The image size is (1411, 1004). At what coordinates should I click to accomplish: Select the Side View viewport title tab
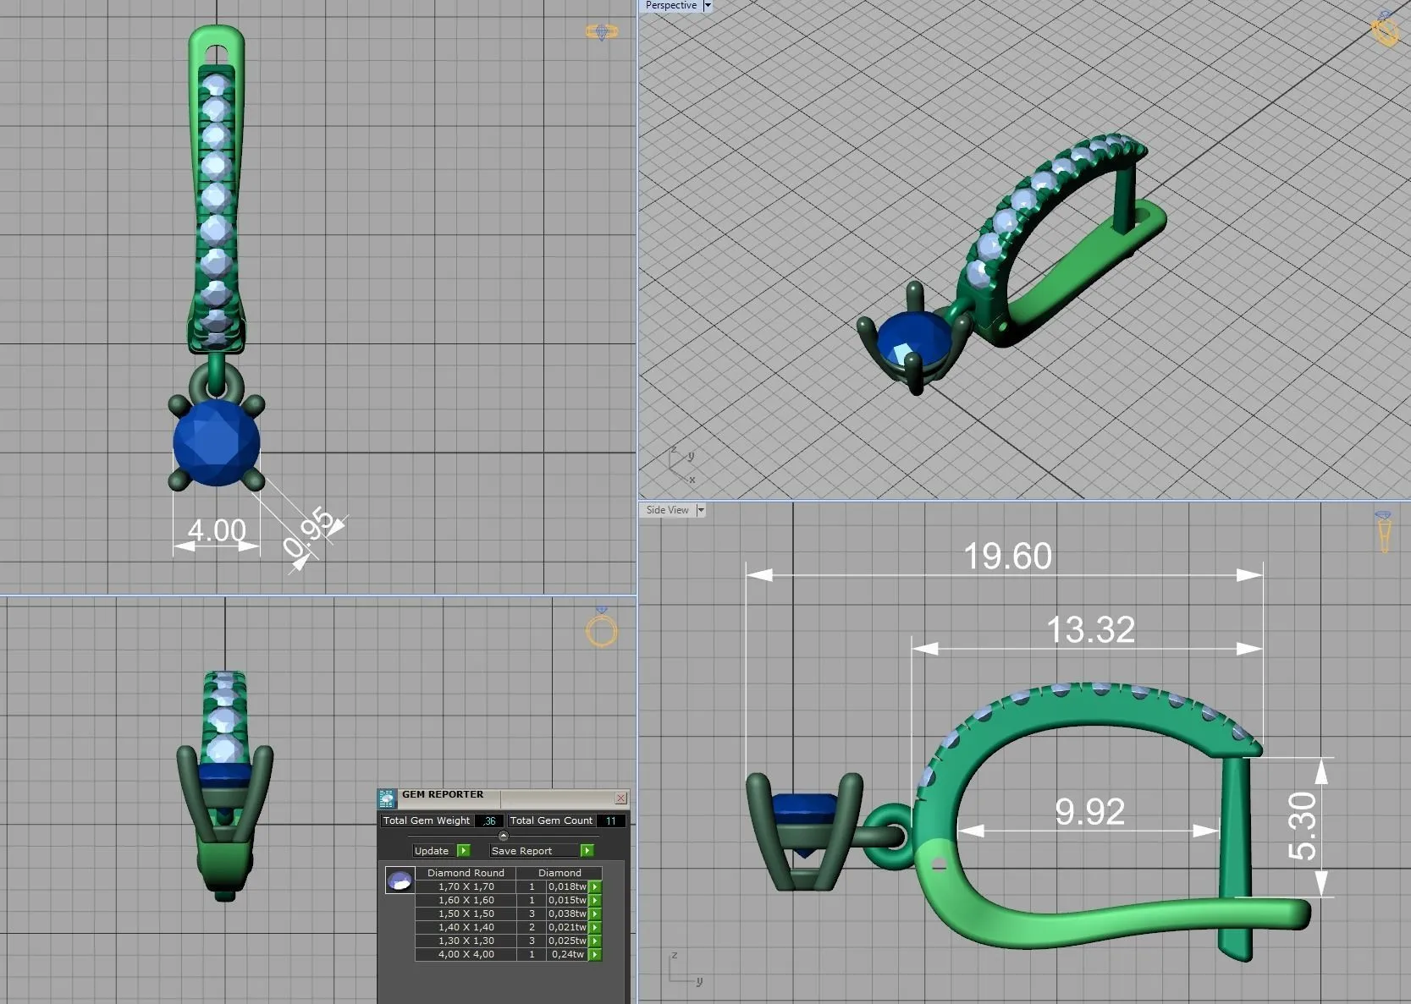point(667,510)
